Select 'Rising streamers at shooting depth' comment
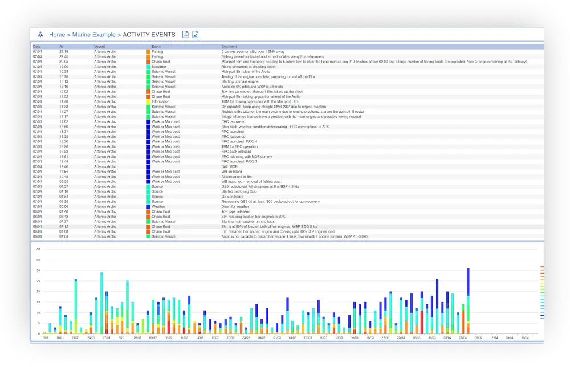The height and width of the screenshot is (367, 570). pyautogui.click(x=249, y=67)
